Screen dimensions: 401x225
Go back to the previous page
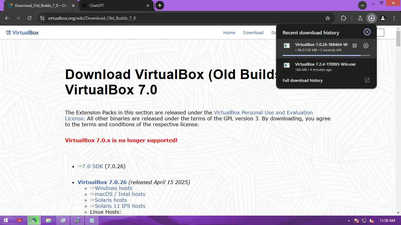click(x=7, y=18)
